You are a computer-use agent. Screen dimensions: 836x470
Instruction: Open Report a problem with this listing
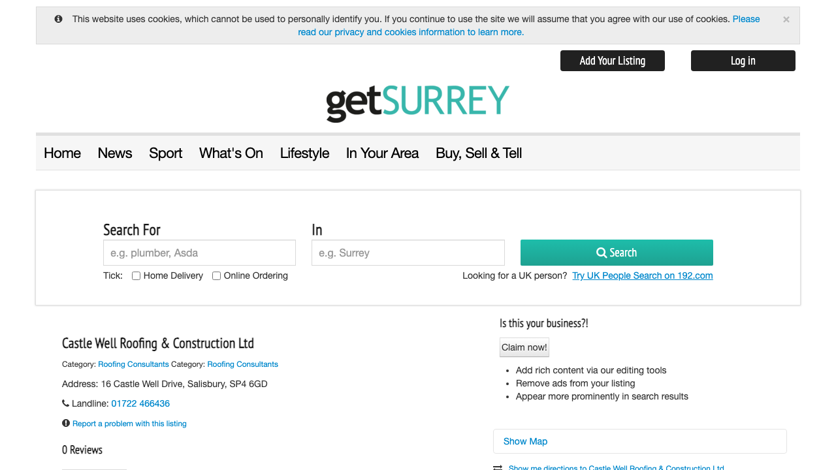[x=129, y=424]
